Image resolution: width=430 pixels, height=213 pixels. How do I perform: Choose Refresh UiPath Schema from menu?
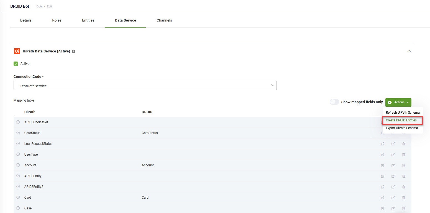[403, 113]
